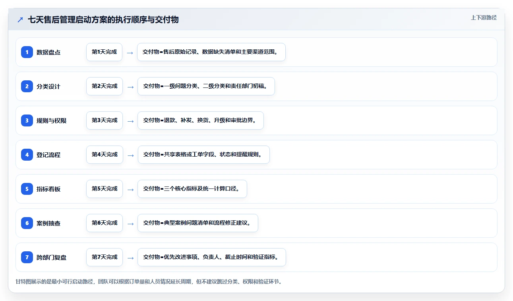Viewport: 513px width, 301px height.
Task: Click the diagonal arrow icon beside the title
Action: [x=20, y=19]
